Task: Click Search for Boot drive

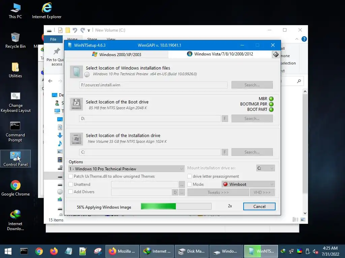Action: pos(252,119)
